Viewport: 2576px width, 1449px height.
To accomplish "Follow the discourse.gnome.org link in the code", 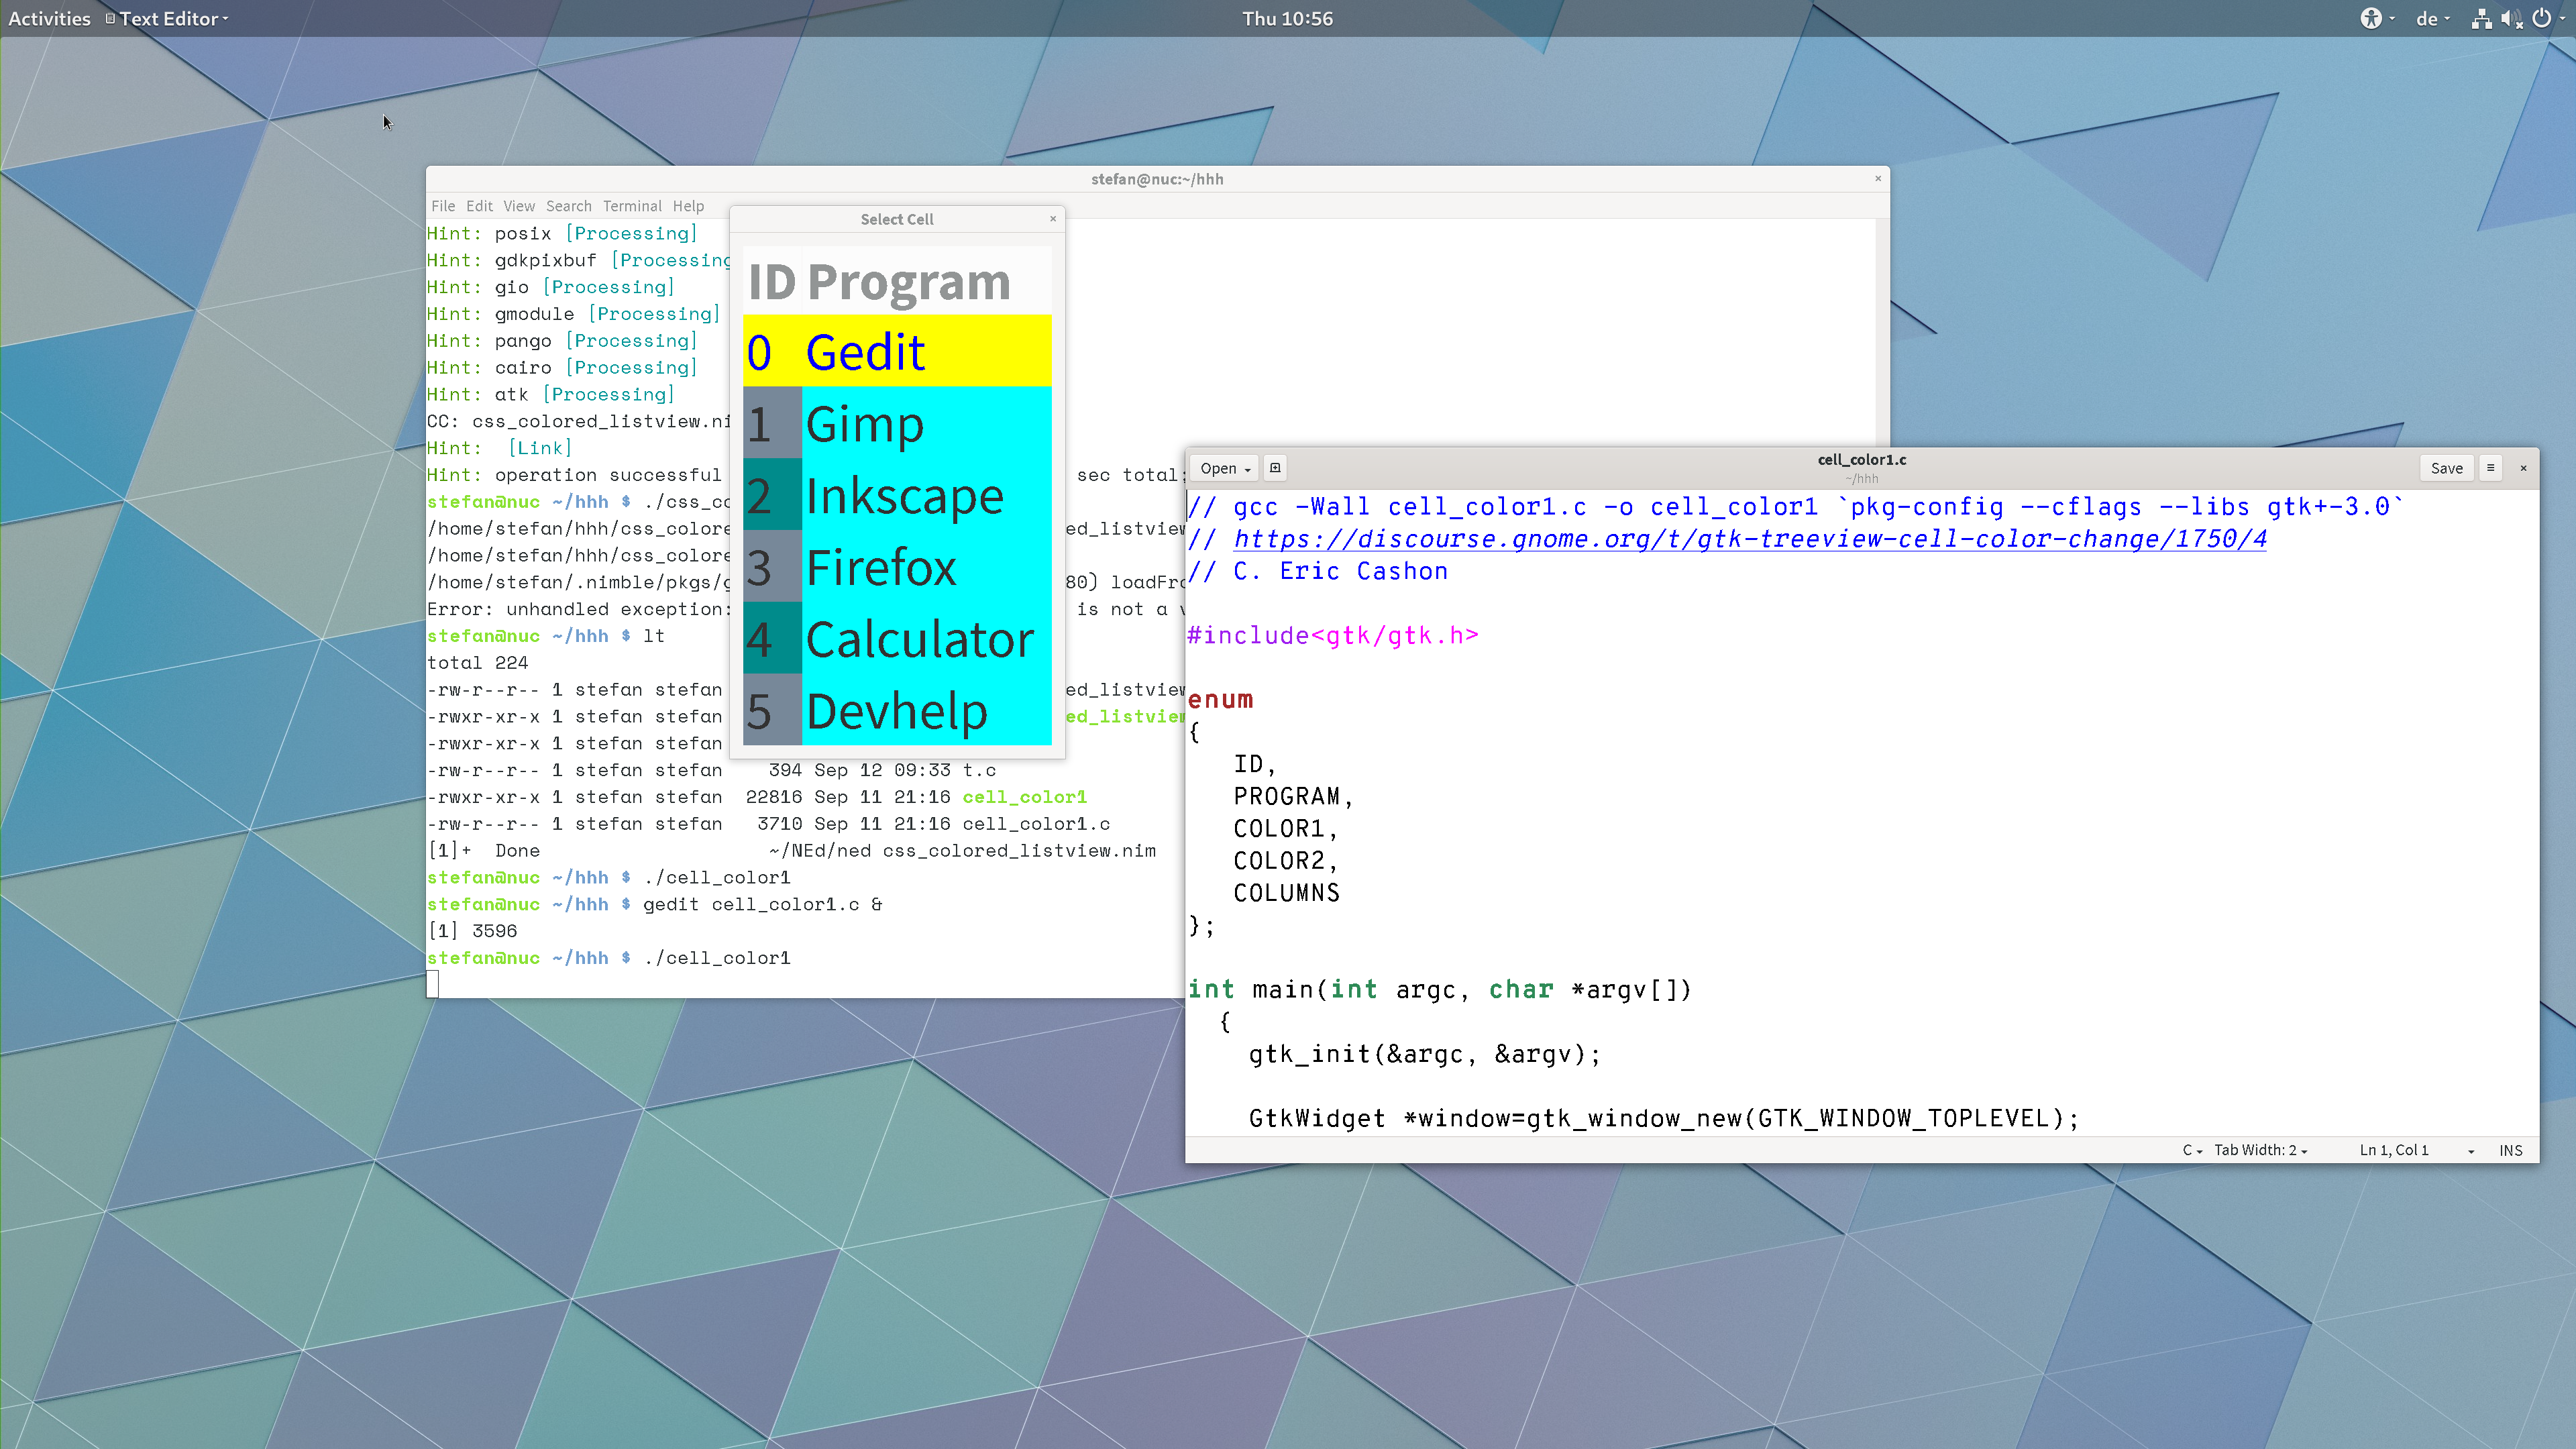I will (x=1749, y=539).
